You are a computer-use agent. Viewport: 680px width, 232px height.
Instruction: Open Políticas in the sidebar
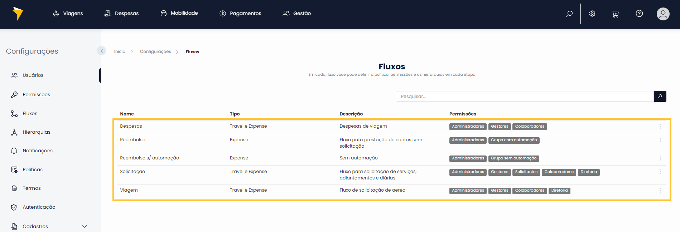click(33, 169)
